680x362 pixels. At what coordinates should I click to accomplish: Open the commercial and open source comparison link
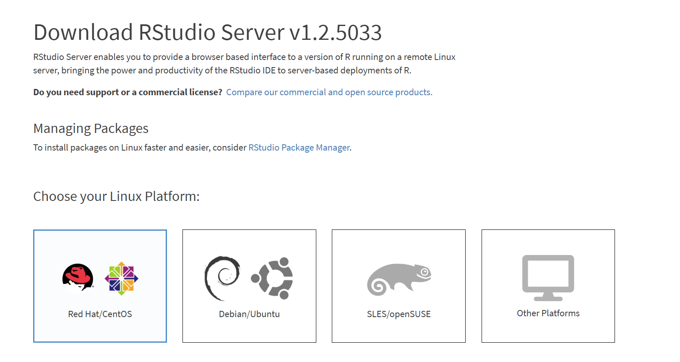tap(329, 92)
